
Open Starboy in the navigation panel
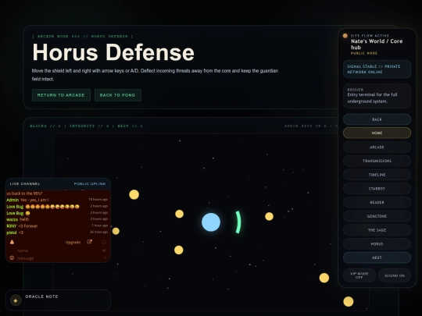click(x=377, y=188)
